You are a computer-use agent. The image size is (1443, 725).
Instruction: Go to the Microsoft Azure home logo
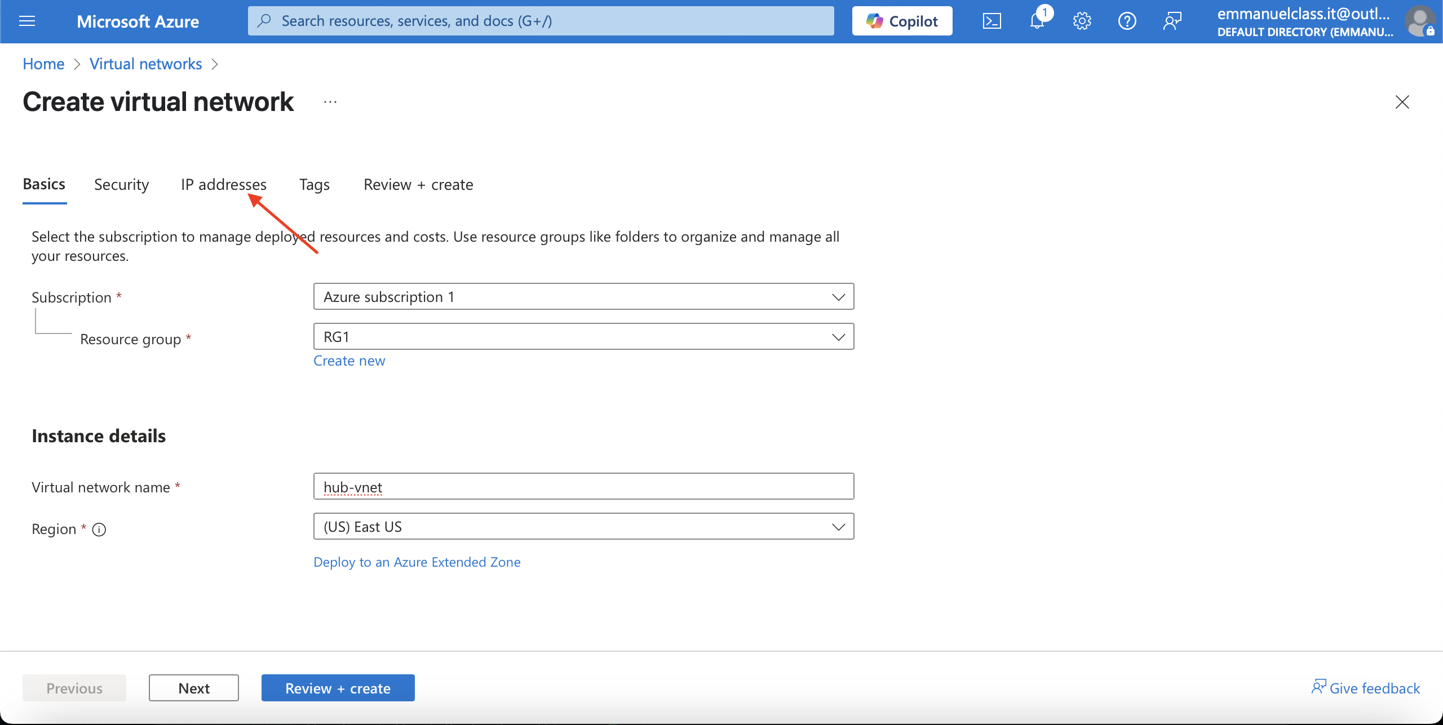pos(138,21)
